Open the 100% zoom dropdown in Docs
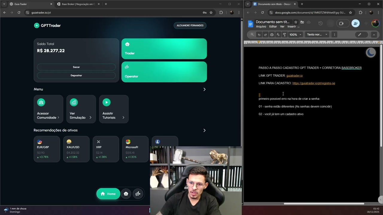Viewport: 383px width, 215px height. tap(296, 35)
